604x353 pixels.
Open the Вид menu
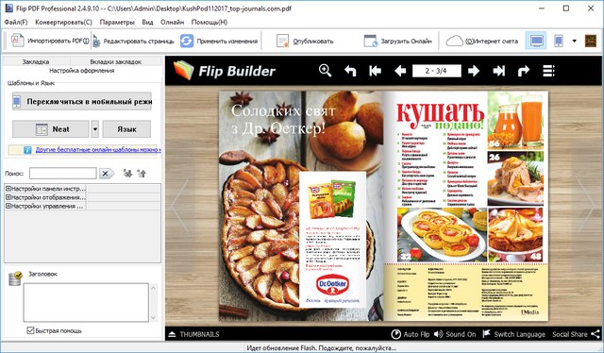pos(147,22)
